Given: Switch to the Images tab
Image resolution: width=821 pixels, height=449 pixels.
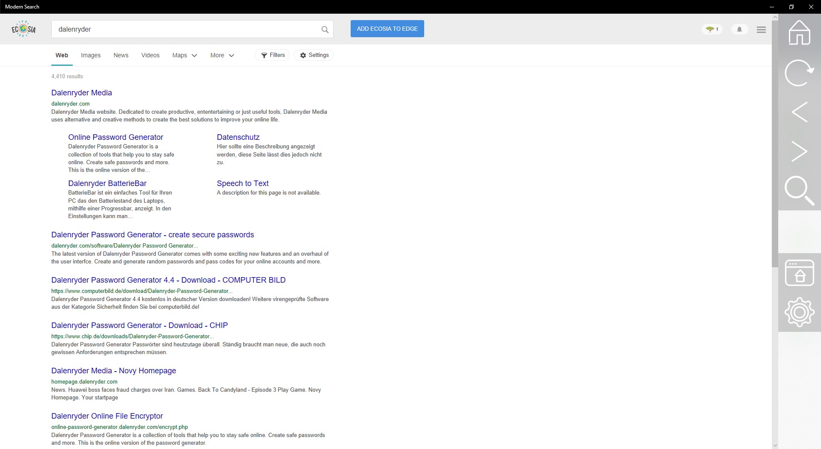Looking at the screenshot, I should [x=91, y=55].
